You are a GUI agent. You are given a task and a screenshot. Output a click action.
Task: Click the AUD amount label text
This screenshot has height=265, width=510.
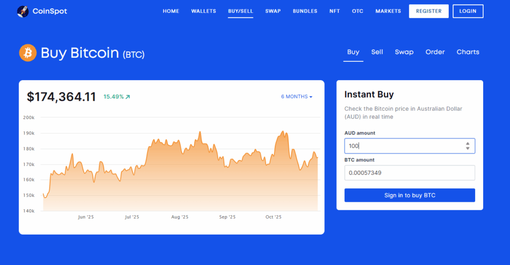360,133
